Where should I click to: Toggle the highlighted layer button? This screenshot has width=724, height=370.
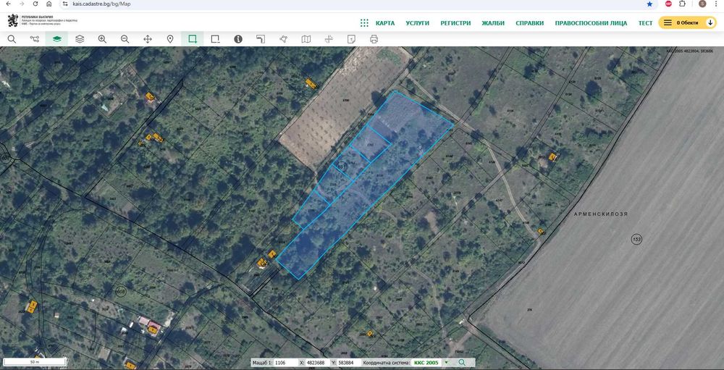click(56, 39)
